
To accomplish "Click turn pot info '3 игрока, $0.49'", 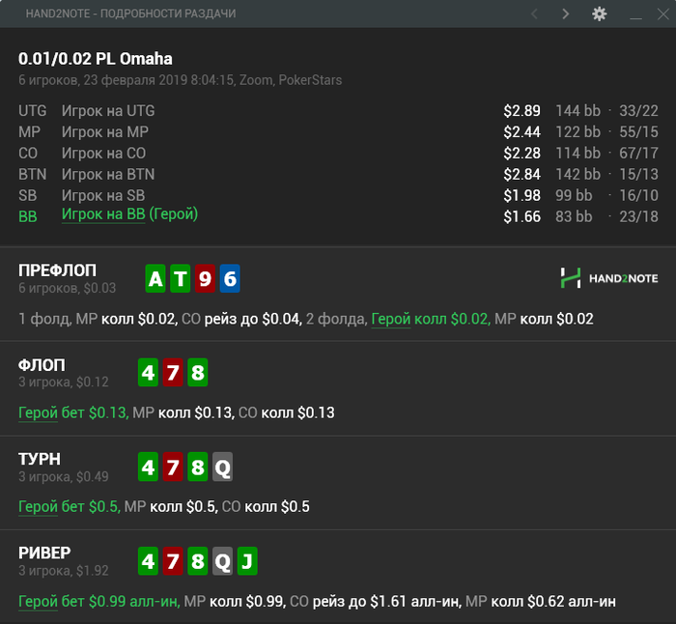I will (x=64, y=477).
